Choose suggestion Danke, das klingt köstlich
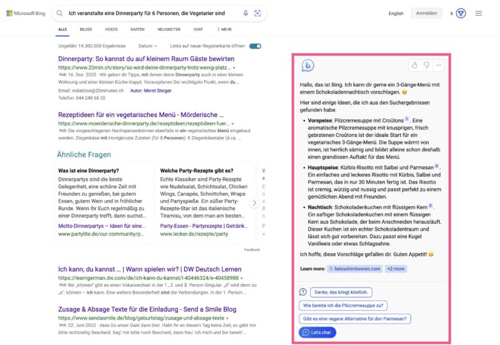 (x=341, y=292)
